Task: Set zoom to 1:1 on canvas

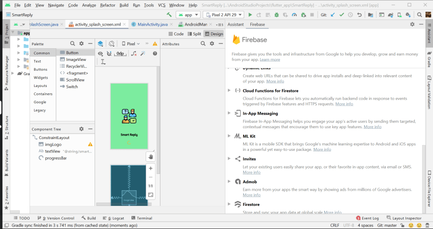Action: [x=151, y=186]
